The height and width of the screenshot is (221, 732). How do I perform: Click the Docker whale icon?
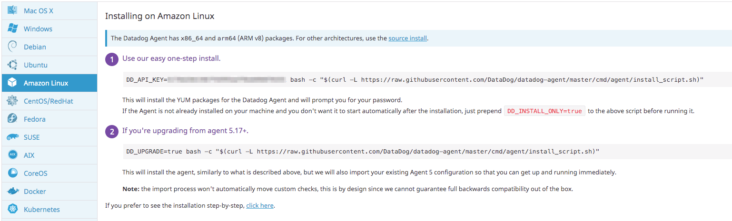(12, 191)
